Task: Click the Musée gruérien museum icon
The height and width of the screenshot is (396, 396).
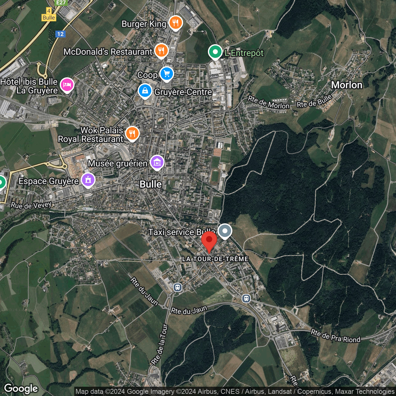Action: (x=157, y=162)
